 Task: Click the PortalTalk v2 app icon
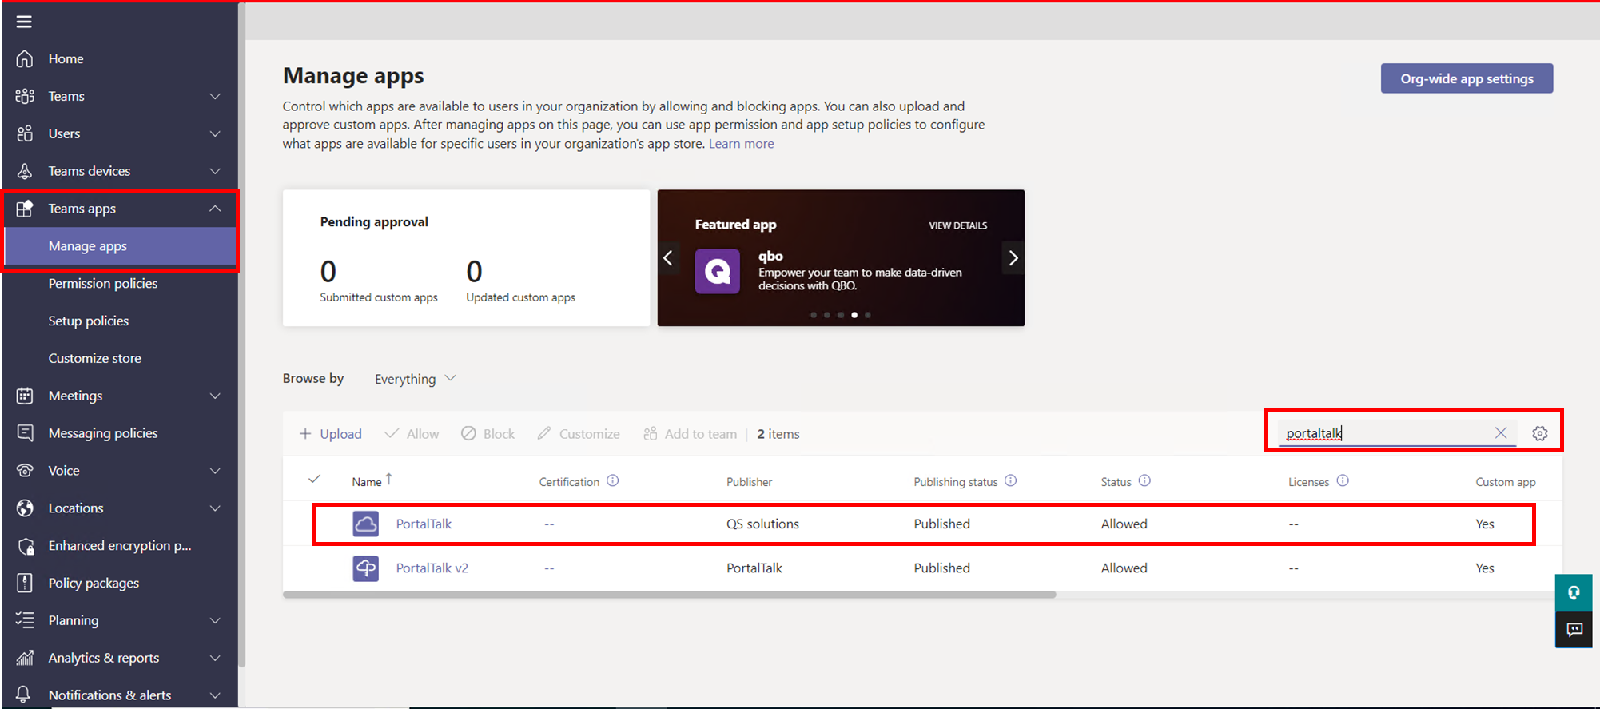[x=366, y=568]
